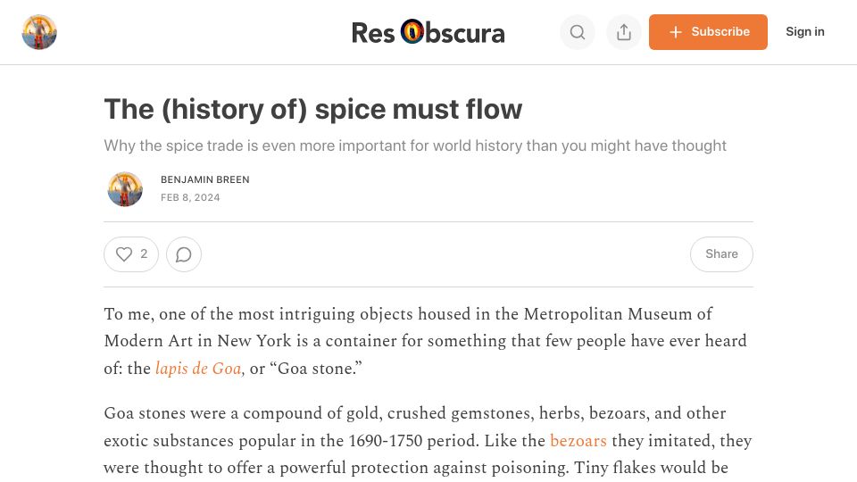Click Sign in
The width and height of the screenshot is (857, 482).
pyautogui.click(x=804, y=32)
